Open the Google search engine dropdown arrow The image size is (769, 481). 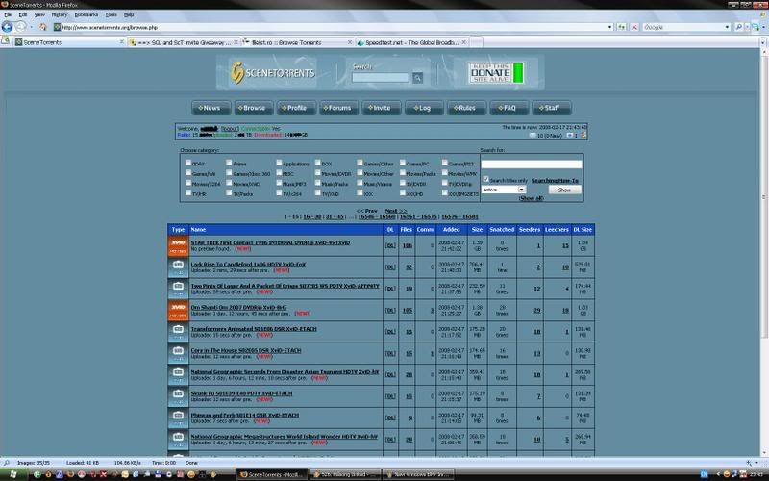click(x=728, y=27)
